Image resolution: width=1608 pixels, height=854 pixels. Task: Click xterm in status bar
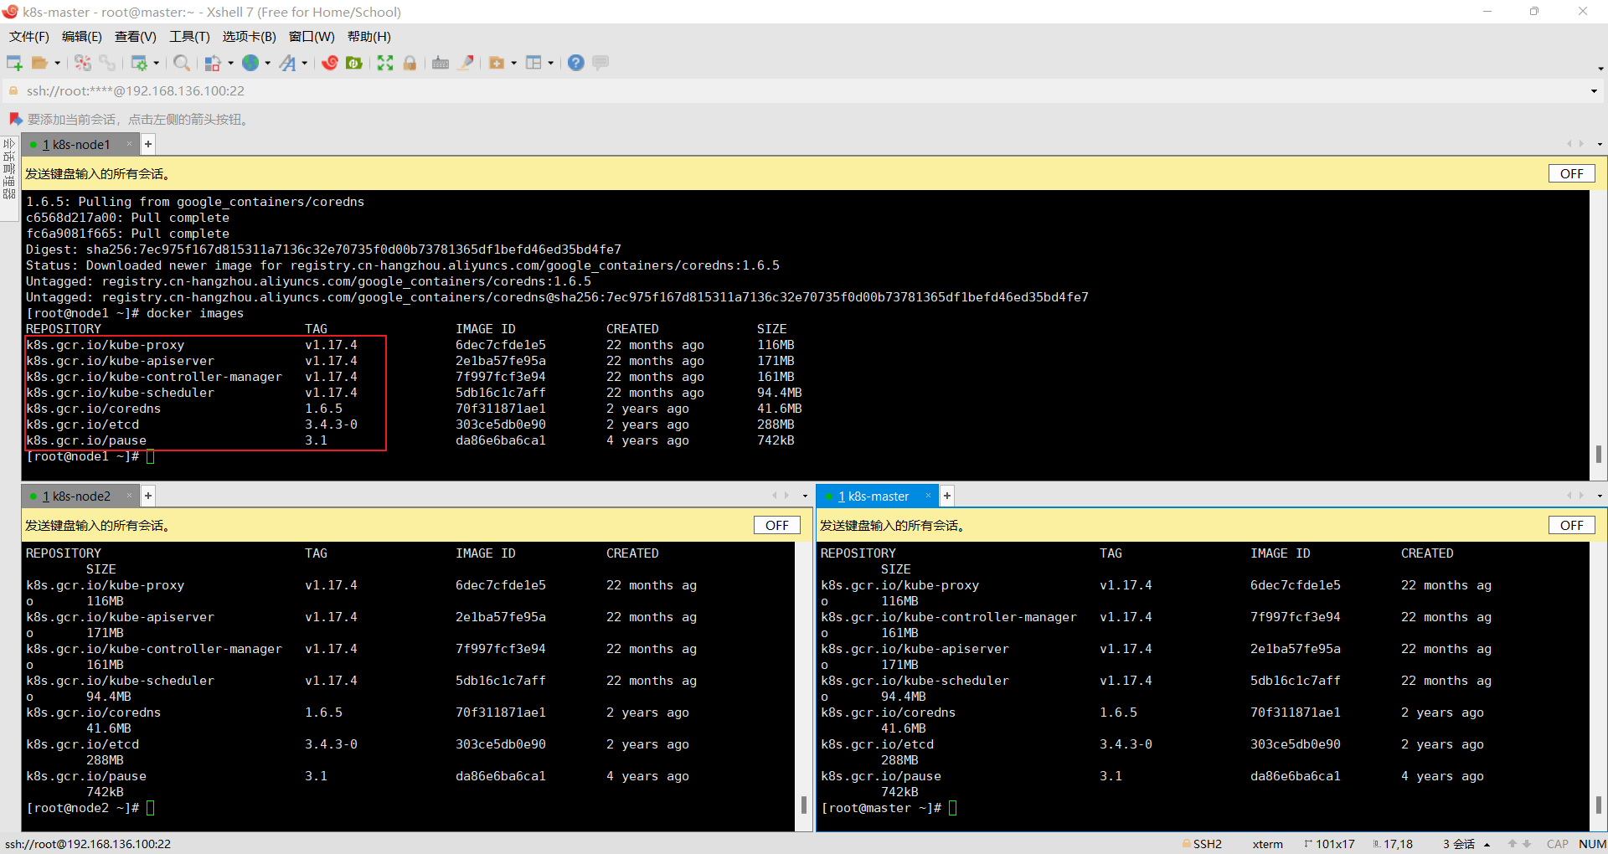(x=1267, y=844)
